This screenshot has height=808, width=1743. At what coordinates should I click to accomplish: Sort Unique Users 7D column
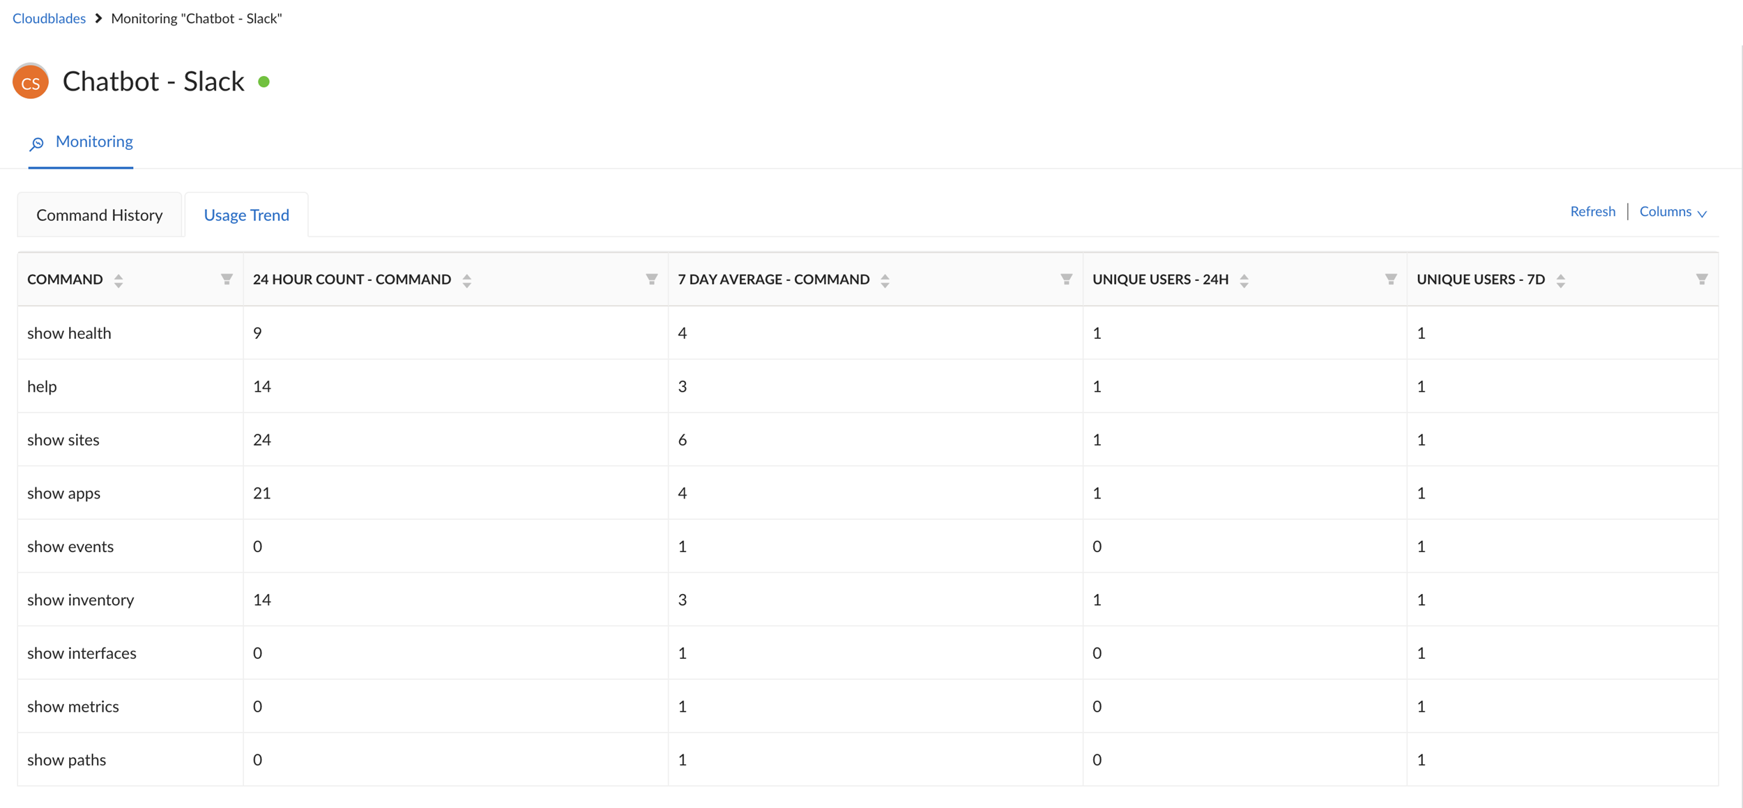1560,280
